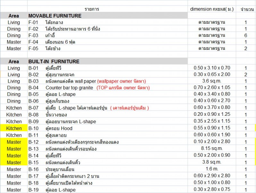Select dimension 0.40 x 3.40 x 0.80
Viewport: 256px width, 193px height.
coord(212,94)
